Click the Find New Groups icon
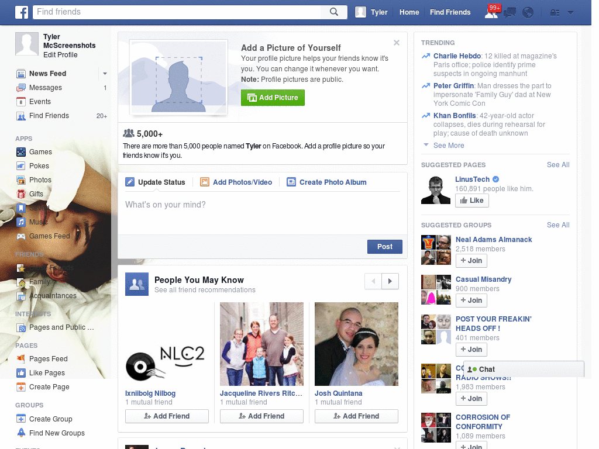This screenshot has height=449, width=599. coord(21,433)
